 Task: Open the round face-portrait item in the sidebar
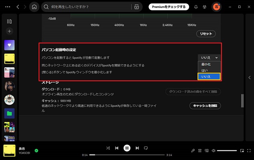click(x=9, y=86)
